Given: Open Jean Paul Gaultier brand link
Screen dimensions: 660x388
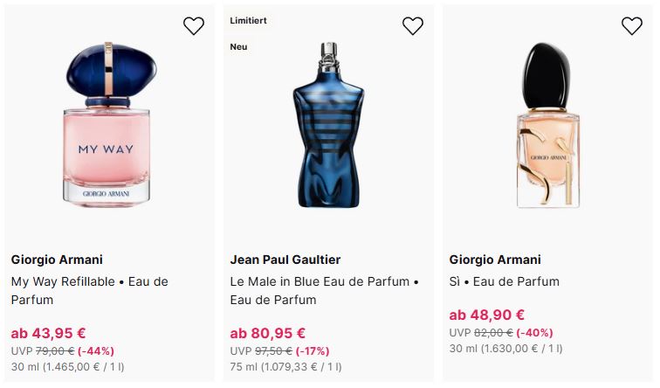Looking at the screenshot, I should 285,260.
